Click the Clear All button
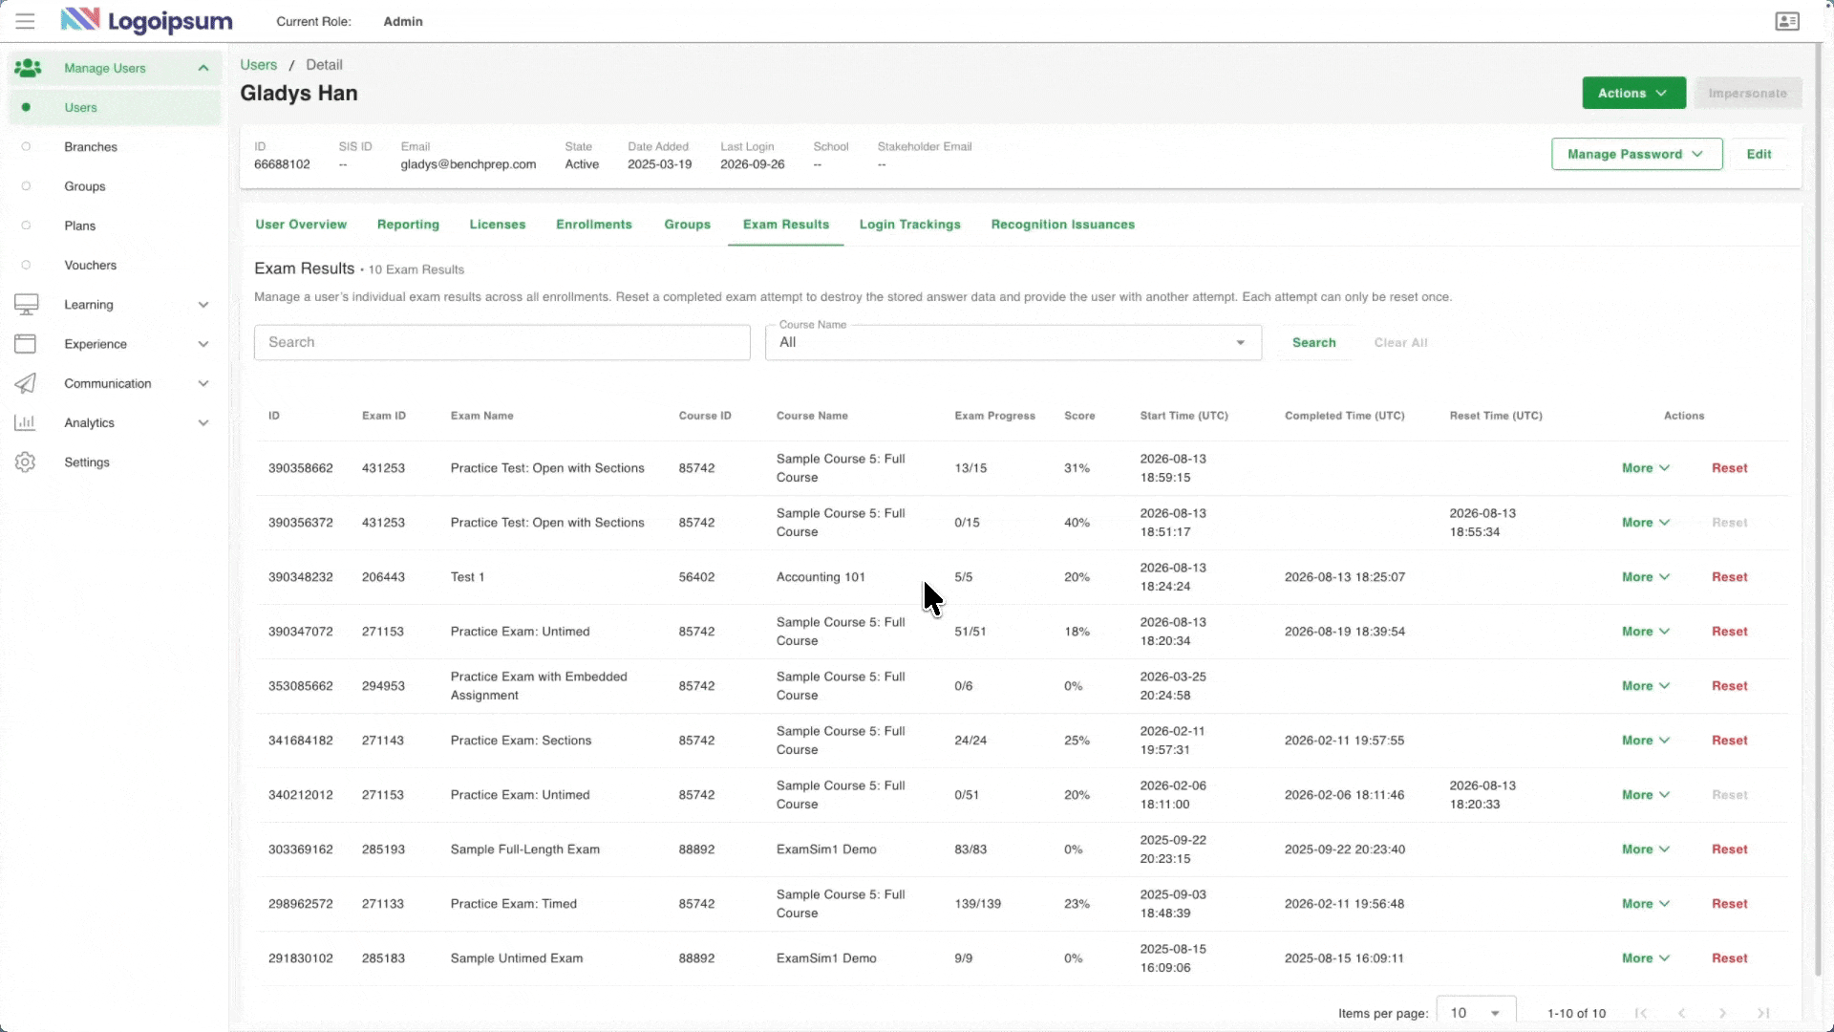Image resolution: width=1834 pixels, height=1032 pixels. pos(1400,342)
